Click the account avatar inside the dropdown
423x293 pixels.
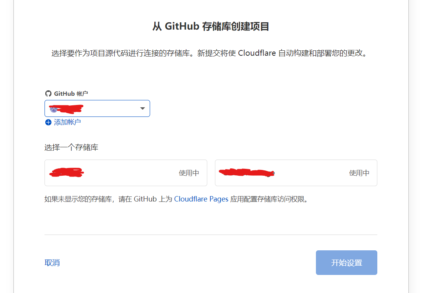click(x=54, y=109)
